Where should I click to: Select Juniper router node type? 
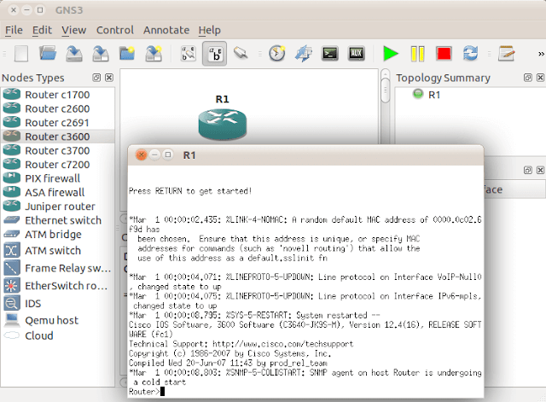pos(58,206)
